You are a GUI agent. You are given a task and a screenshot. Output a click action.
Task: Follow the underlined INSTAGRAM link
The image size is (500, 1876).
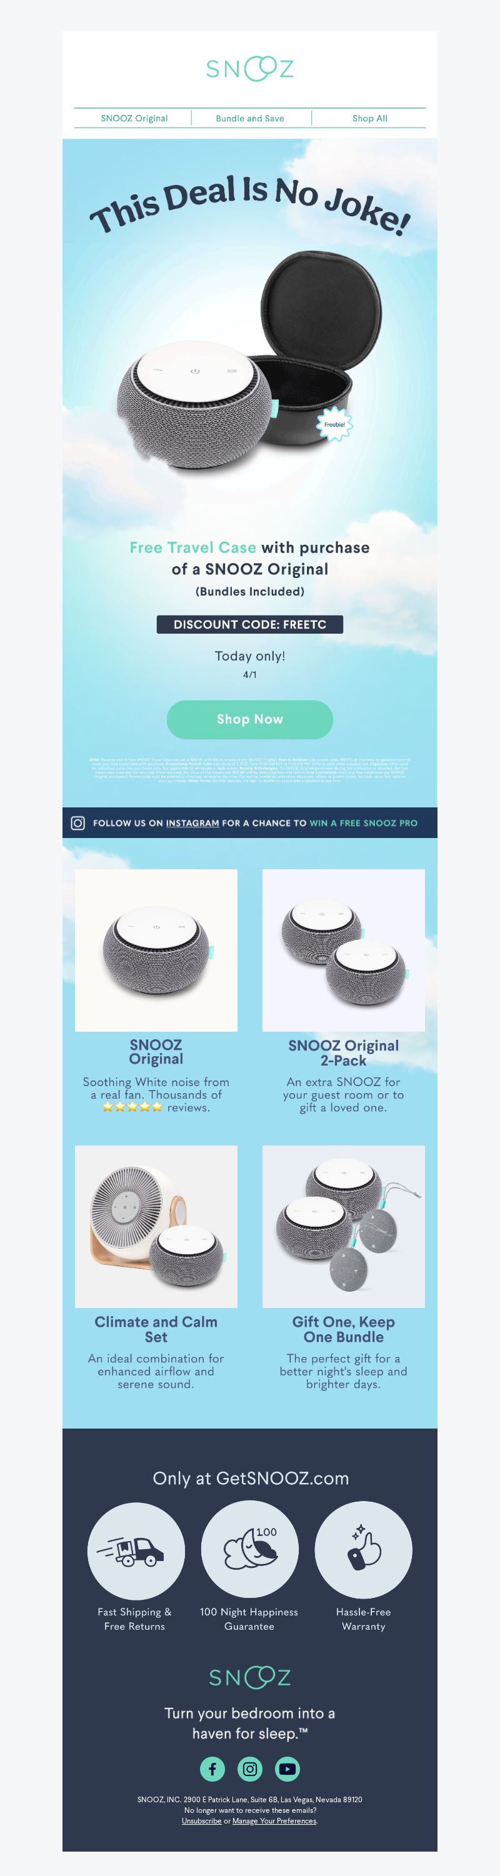(x=192, y=823)
